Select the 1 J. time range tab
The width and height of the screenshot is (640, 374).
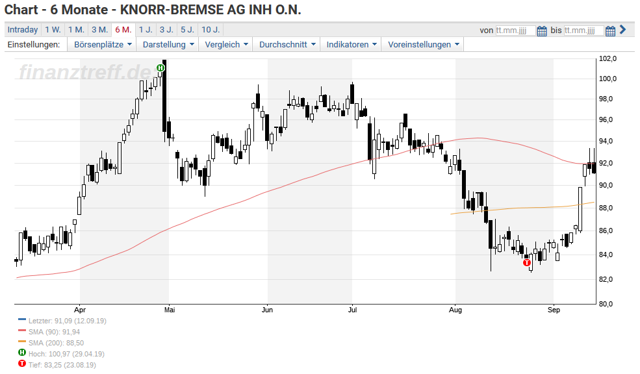(146, 30)
